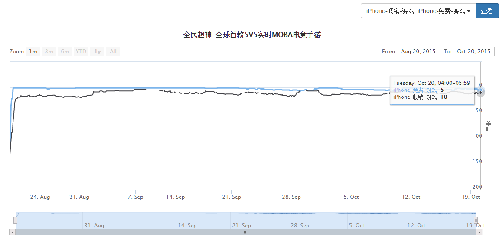Click the 排名 axis title
The width and height of the screenshot is (503, 245).
488,126
